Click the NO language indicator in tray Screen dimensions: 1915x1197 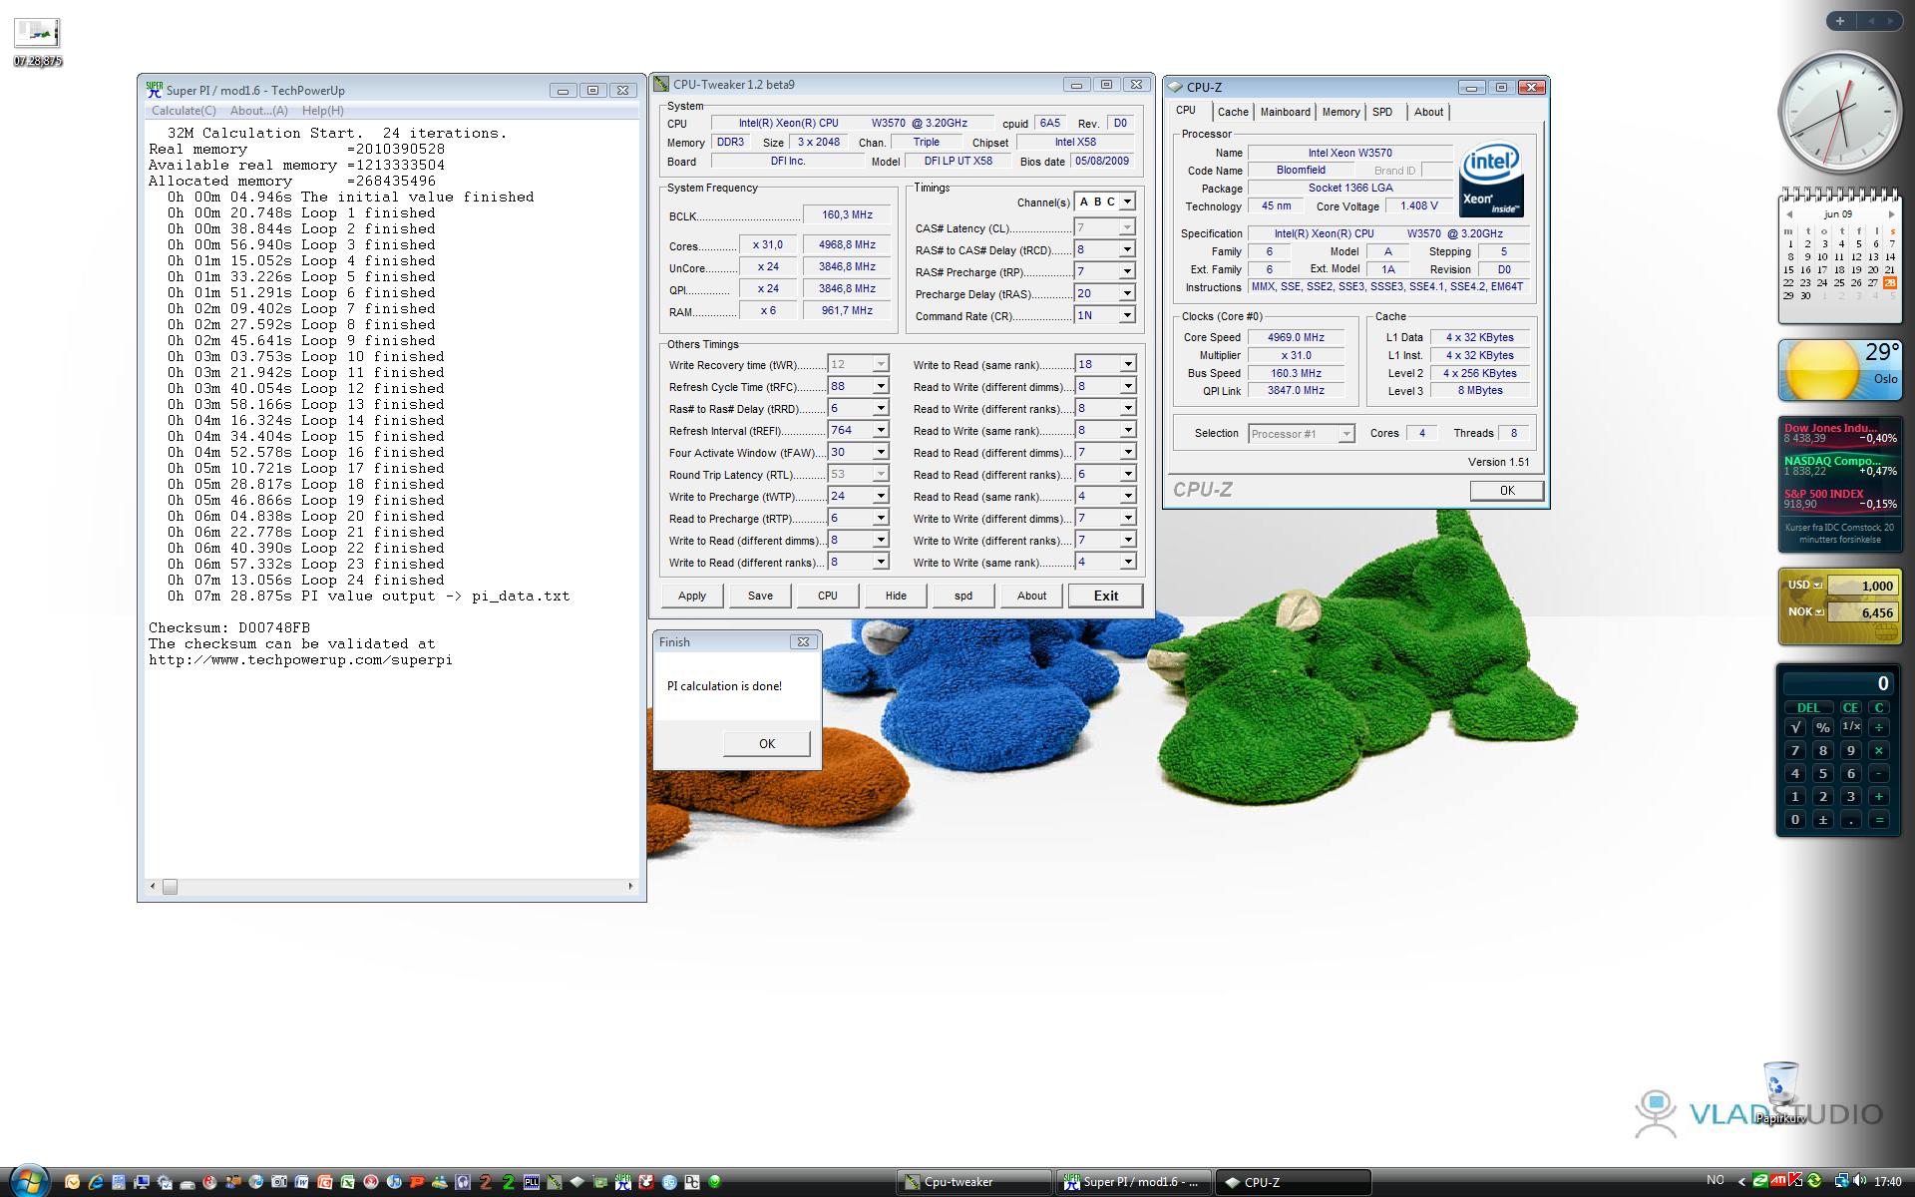[x=1715, y=1180]
